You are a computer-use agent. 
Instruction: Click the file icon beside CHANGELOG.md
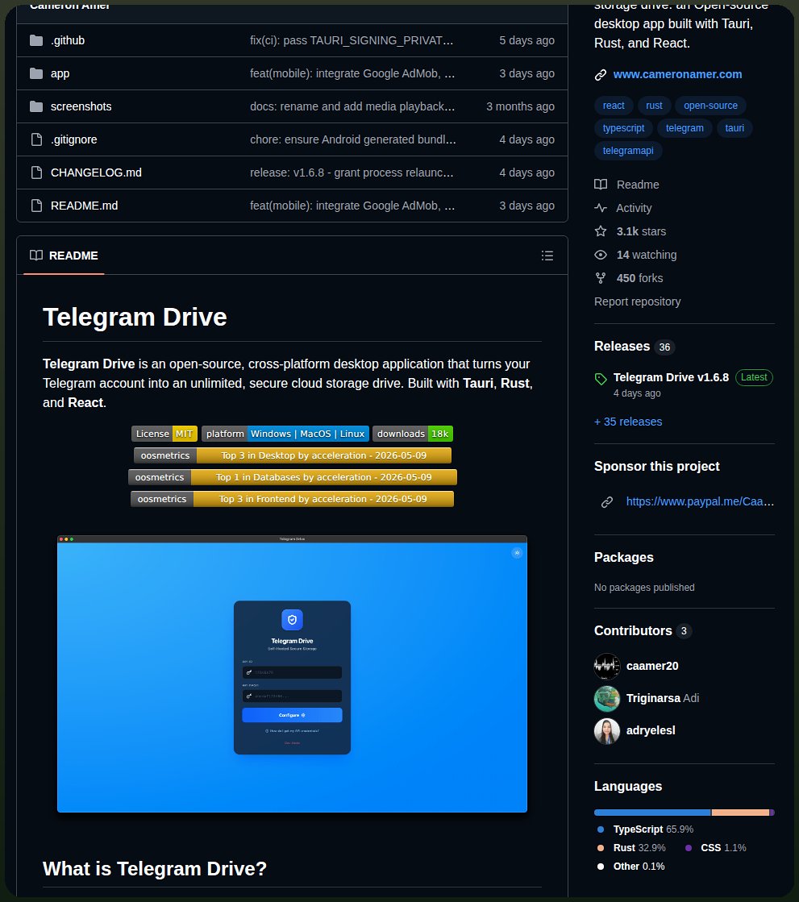click(x=36, y=173)
